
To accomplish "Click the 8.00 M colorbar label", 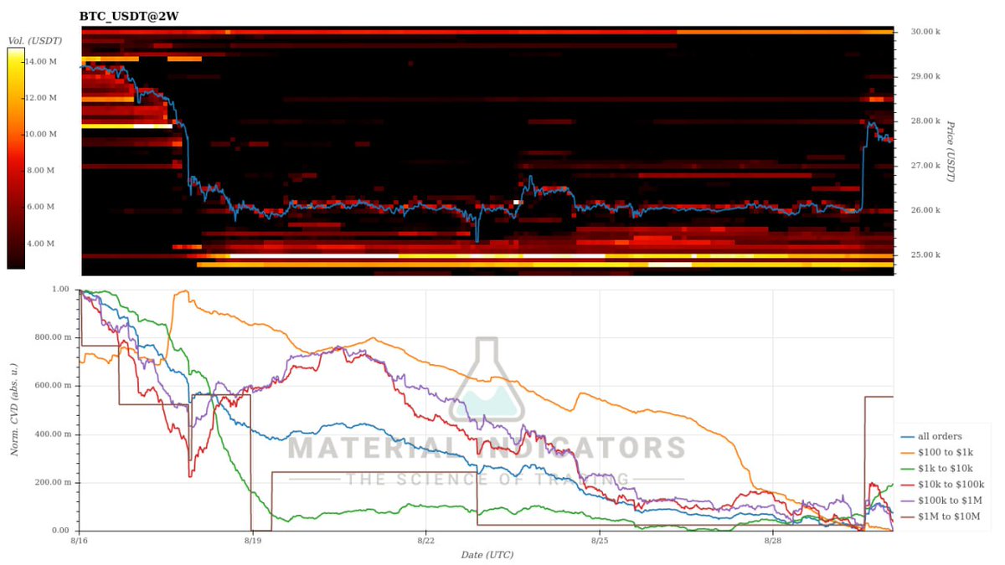I will click(43, 170).
